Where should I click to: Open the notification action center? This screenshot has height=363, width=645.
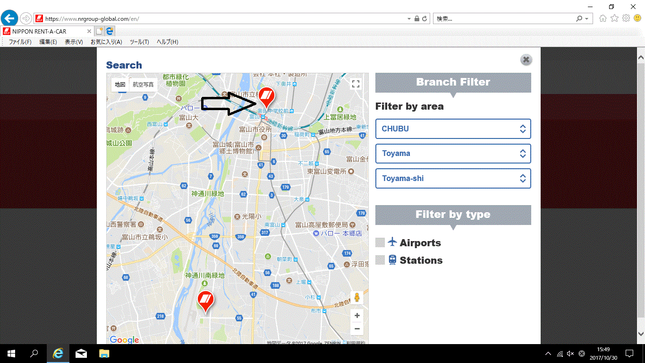(x=629, y=353)
